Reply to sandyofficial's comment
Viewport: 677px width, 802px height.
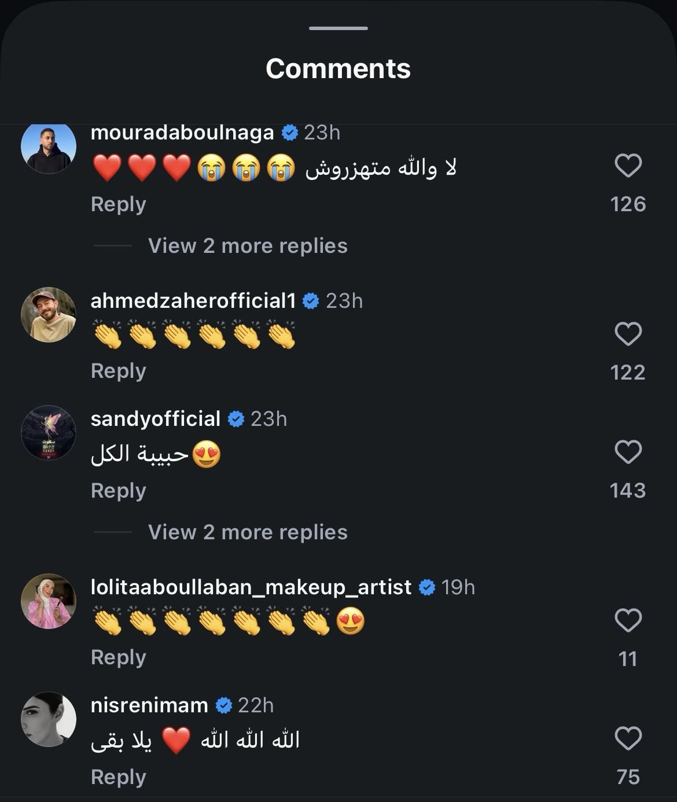118,490
